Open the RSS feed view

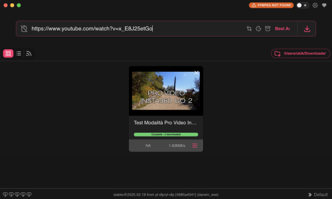click(29, 54)
